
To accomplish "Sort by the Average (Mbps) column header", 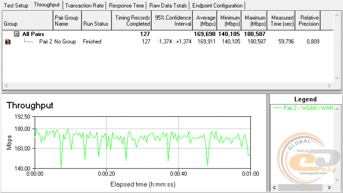I will pos(205,20).
